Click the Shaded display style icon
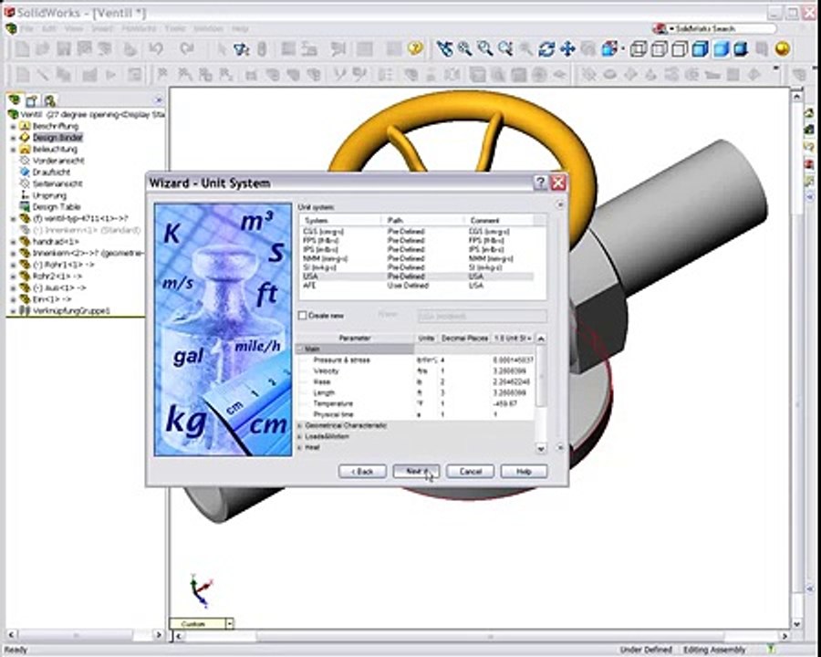This screenshot has width=821, height=657. [x=721, y=49]
